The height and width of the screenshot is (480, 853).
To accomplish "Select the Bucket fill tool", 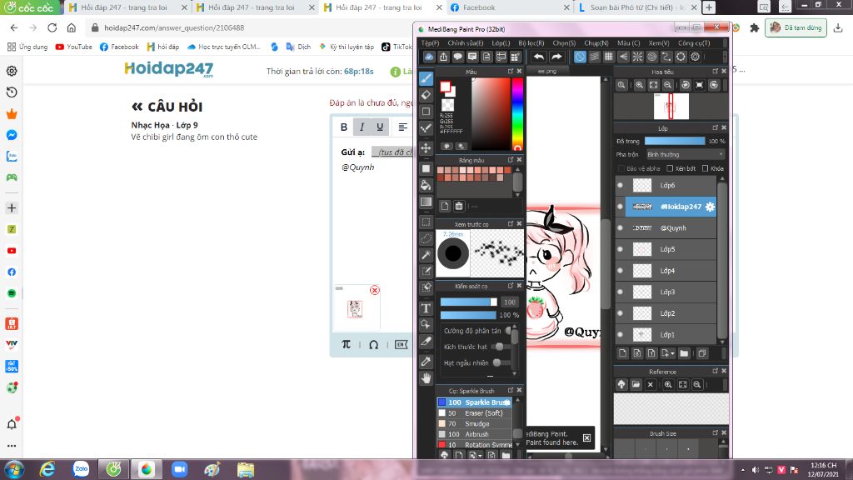I will click(426, 185).
